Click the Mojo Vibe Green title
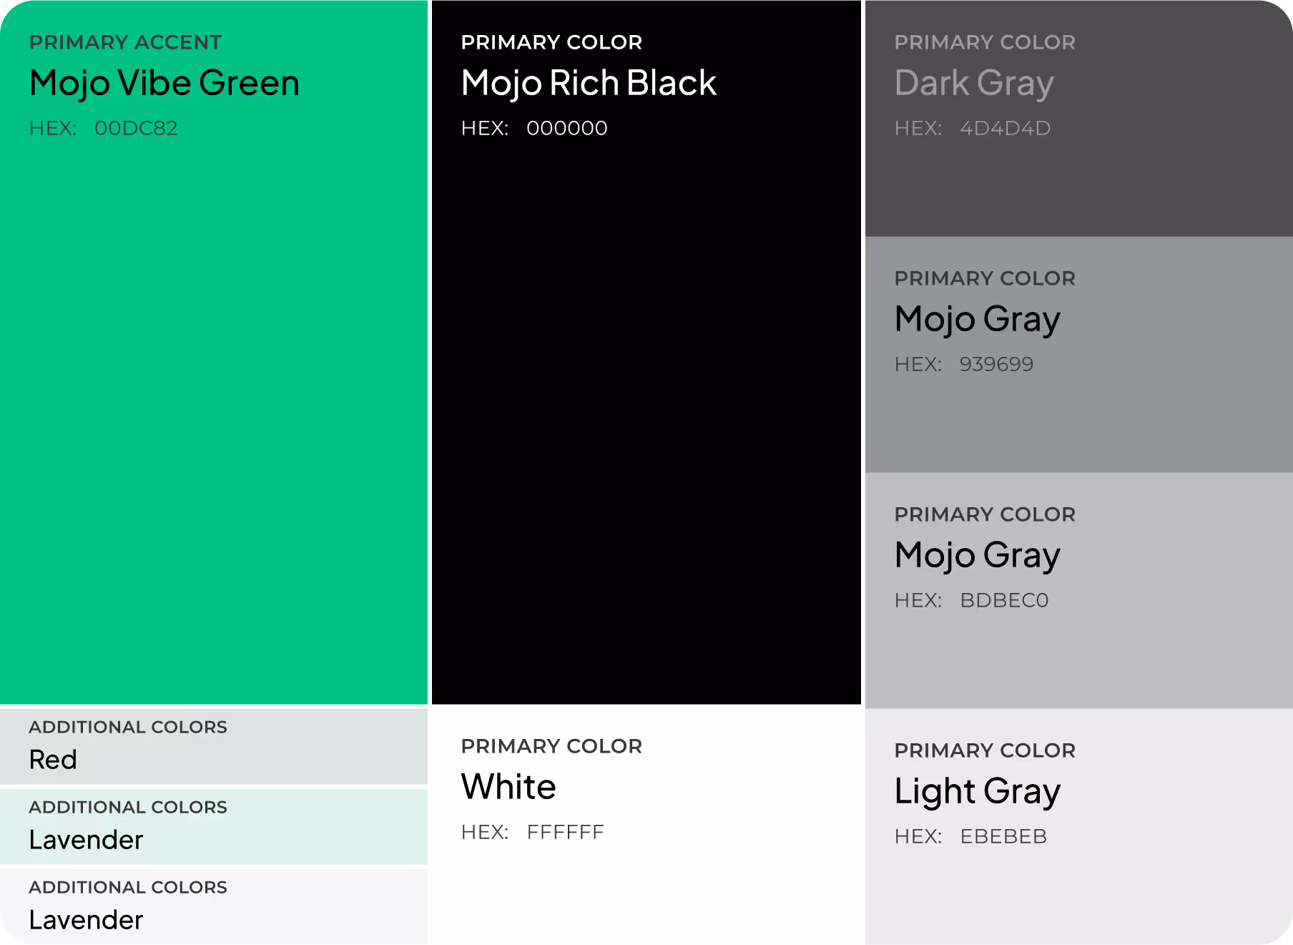Viewport: 1293px width, 945px height. [x=164, y=83]
